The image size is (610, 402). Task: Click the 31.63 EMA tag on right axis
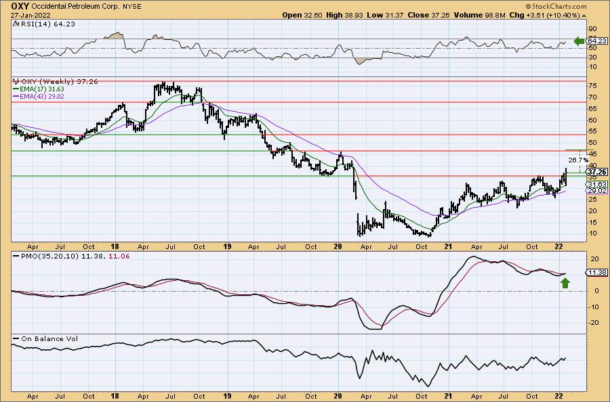(x=597, y=184)
